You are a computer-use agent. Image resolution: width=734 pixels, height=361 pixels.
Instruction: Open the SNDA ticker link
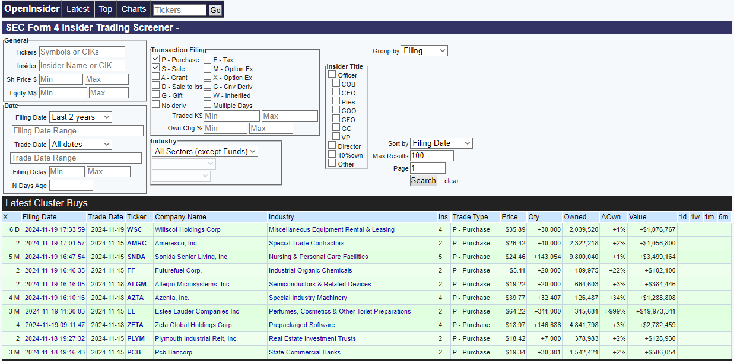[x=136, y=257]
